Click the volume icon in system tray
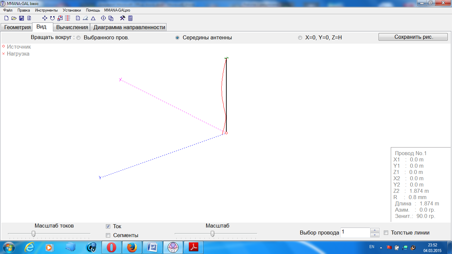The width and height of the screenshot is (452, 254). coord(413,247)
